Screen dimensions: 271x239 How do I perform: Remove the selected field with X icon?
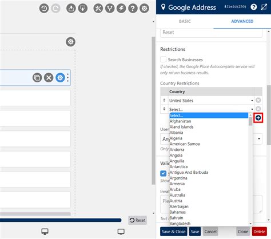point(49,78)
